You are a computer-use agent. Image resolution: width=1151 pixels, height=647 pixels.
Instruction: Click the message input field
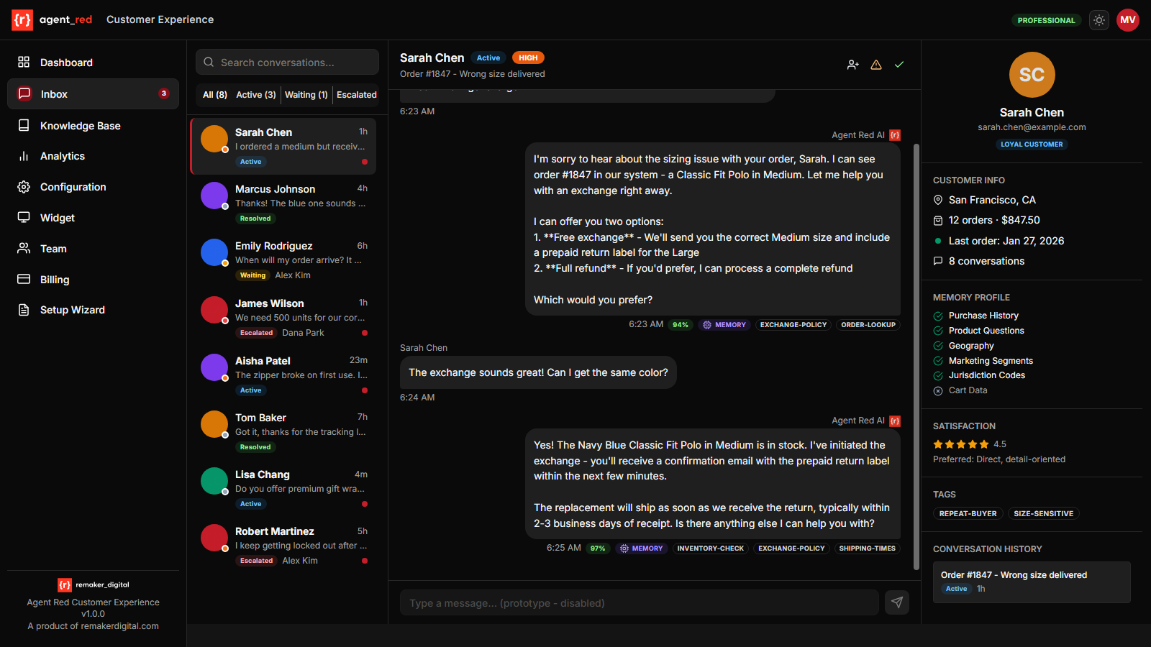pos(639,602)
